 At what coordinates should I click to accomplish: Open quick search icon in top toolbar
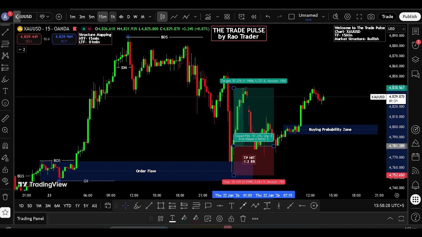[x=336, y=17]
